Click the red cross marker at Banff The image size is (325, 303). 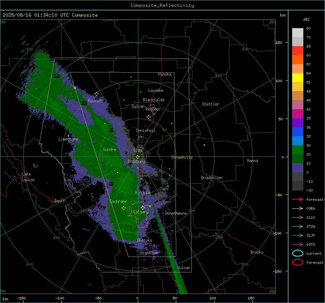[51, 201]
